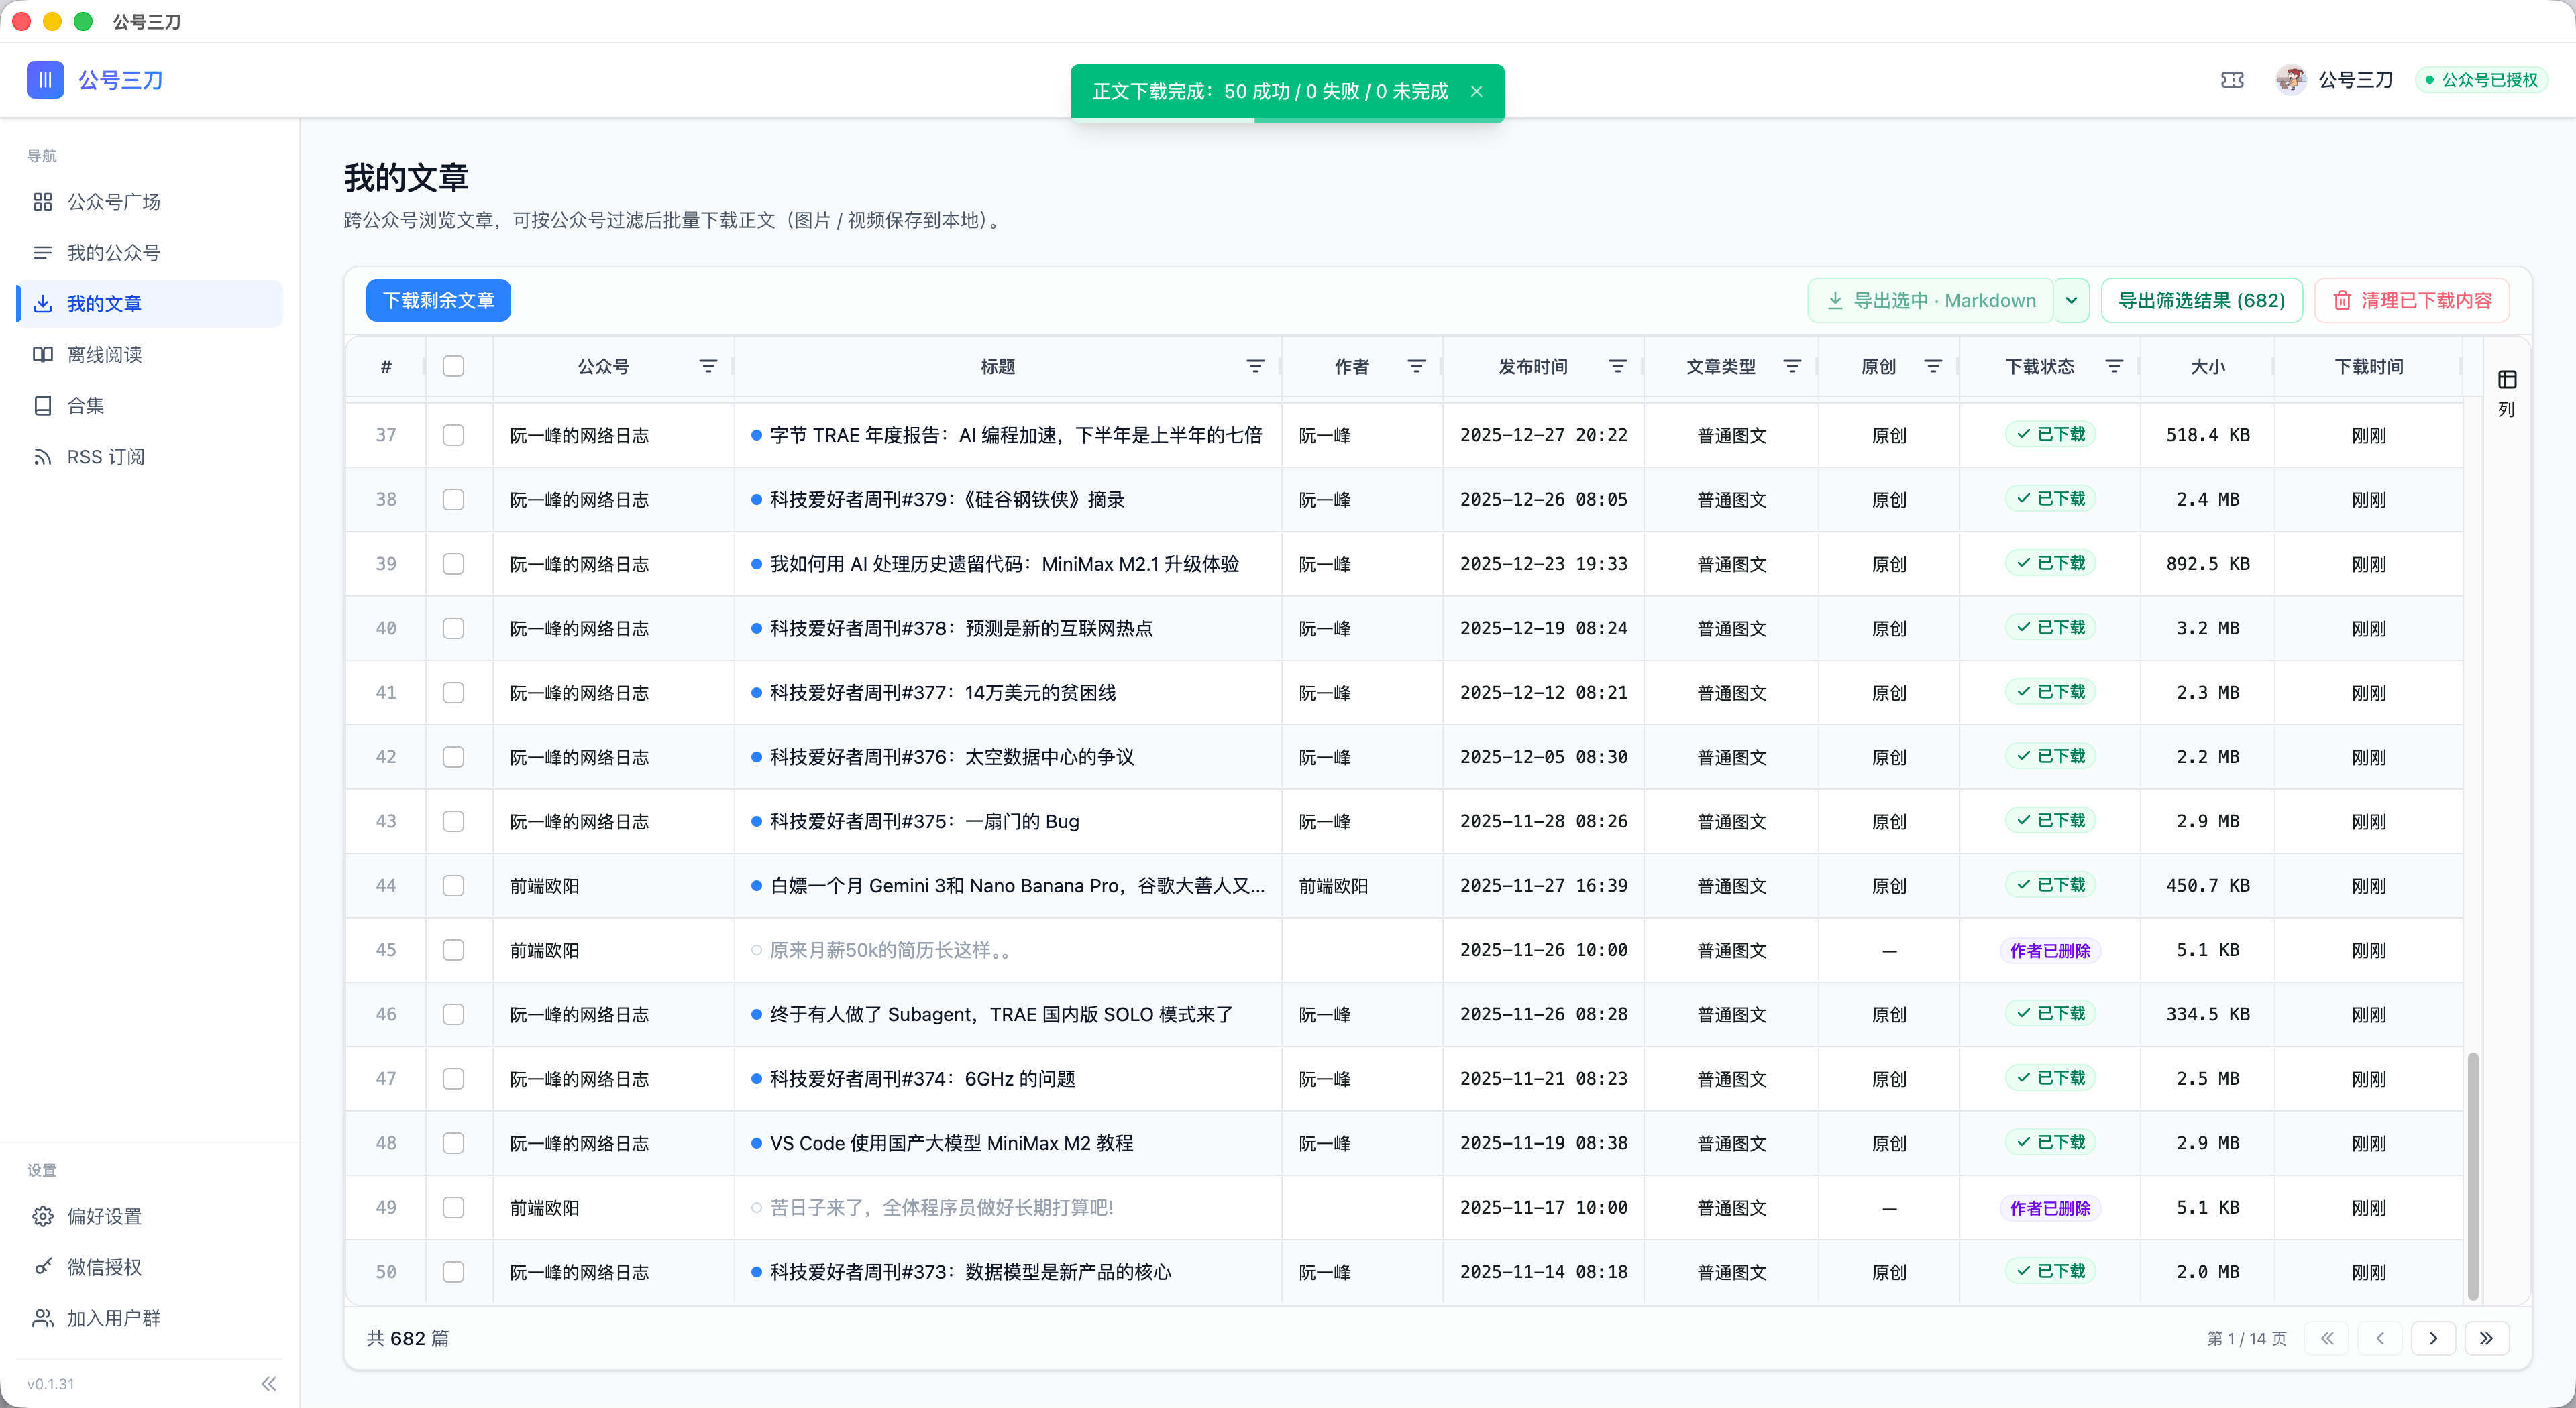Click the # index column header
Screen dimensions: 2576x1408
pos(386,367)
